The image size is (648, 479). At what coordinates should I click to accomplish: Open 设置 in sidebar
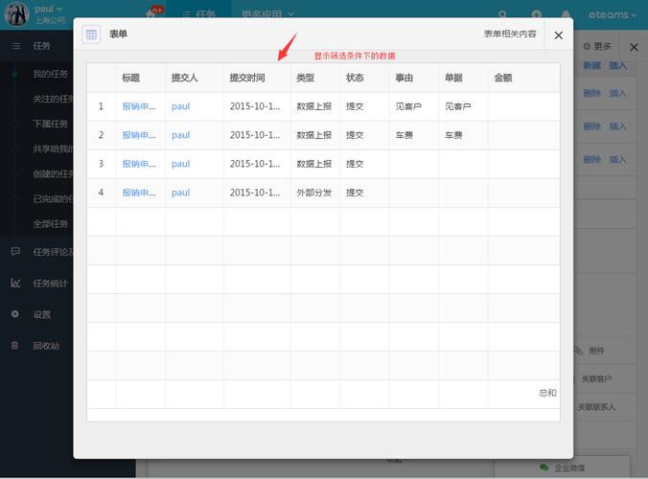pyautogui.click(x=42, y=314)
